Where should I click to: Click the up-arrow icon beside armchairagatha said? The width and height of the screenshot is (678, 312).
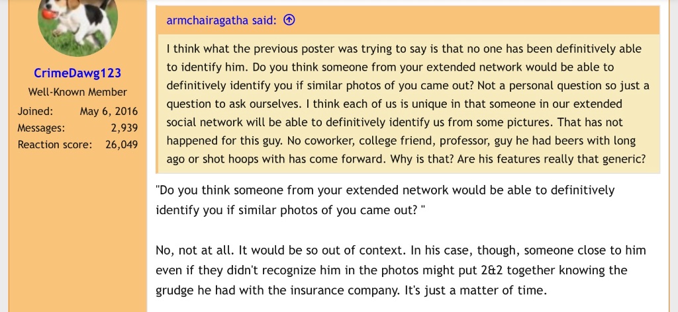pyautogui.click(x=289, y=20)
